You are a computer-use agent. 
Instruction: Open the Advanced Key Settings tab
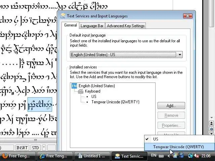point(126,26)
